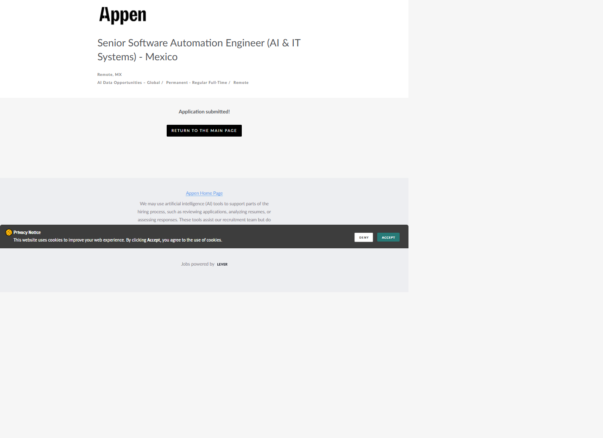Screen dimensions: 603x438
Task: Click the 'Application submitted!' confirmation message
Action: click(204, 112)
